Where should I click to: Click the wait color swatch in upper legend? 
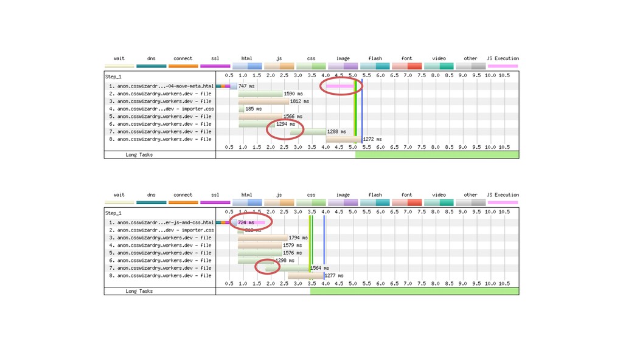[x=119, y=66]
